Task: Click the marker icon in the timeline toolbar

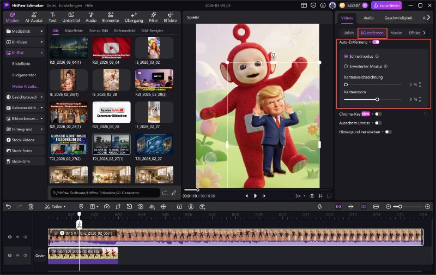Action: [x=81, y=207]
